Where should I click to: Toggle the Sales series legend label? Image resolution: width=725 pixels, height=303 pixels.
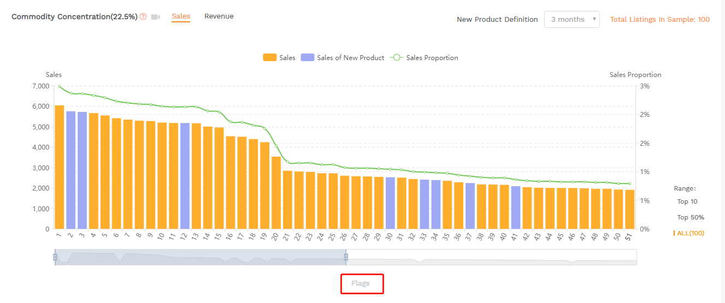(x=287, y=58)
